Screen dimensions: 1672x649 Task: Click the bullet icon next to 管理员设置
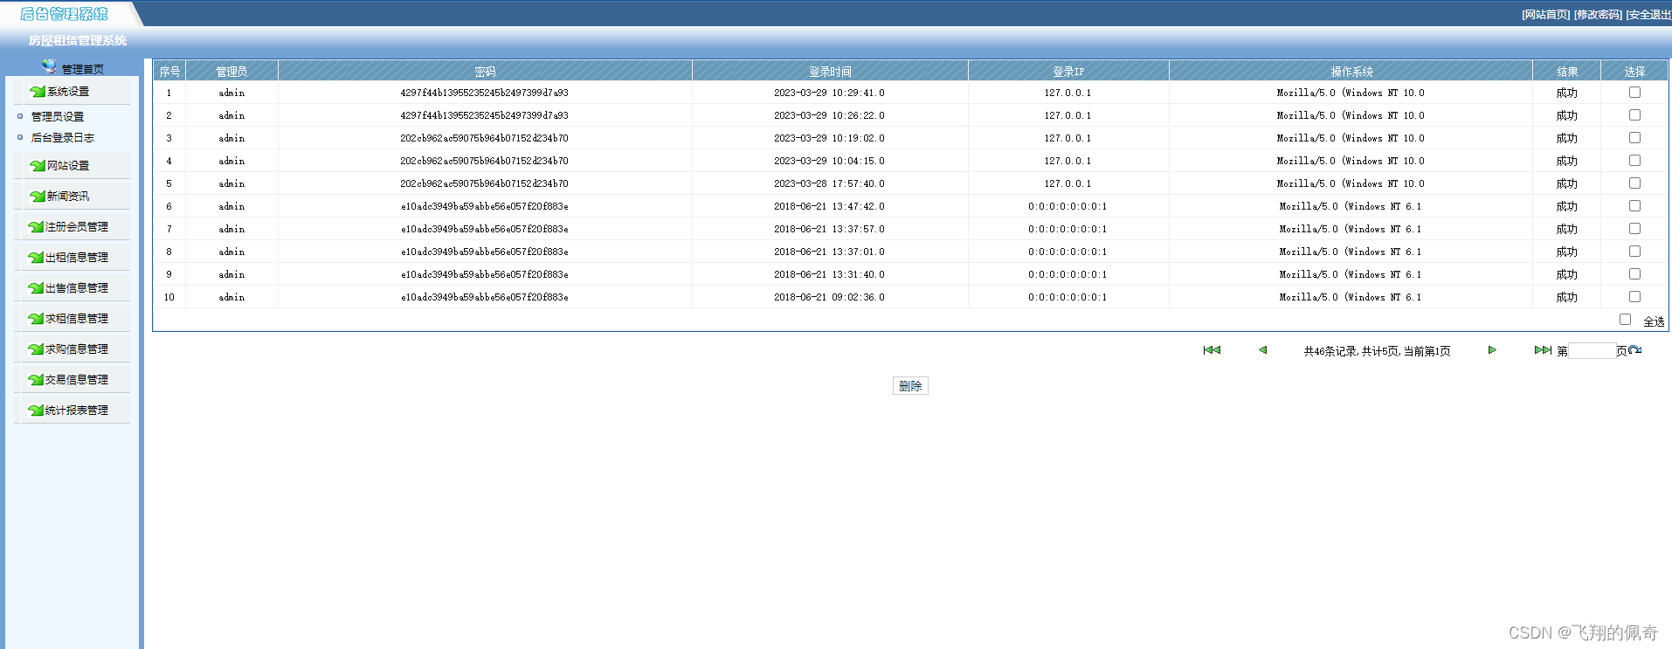20,116
